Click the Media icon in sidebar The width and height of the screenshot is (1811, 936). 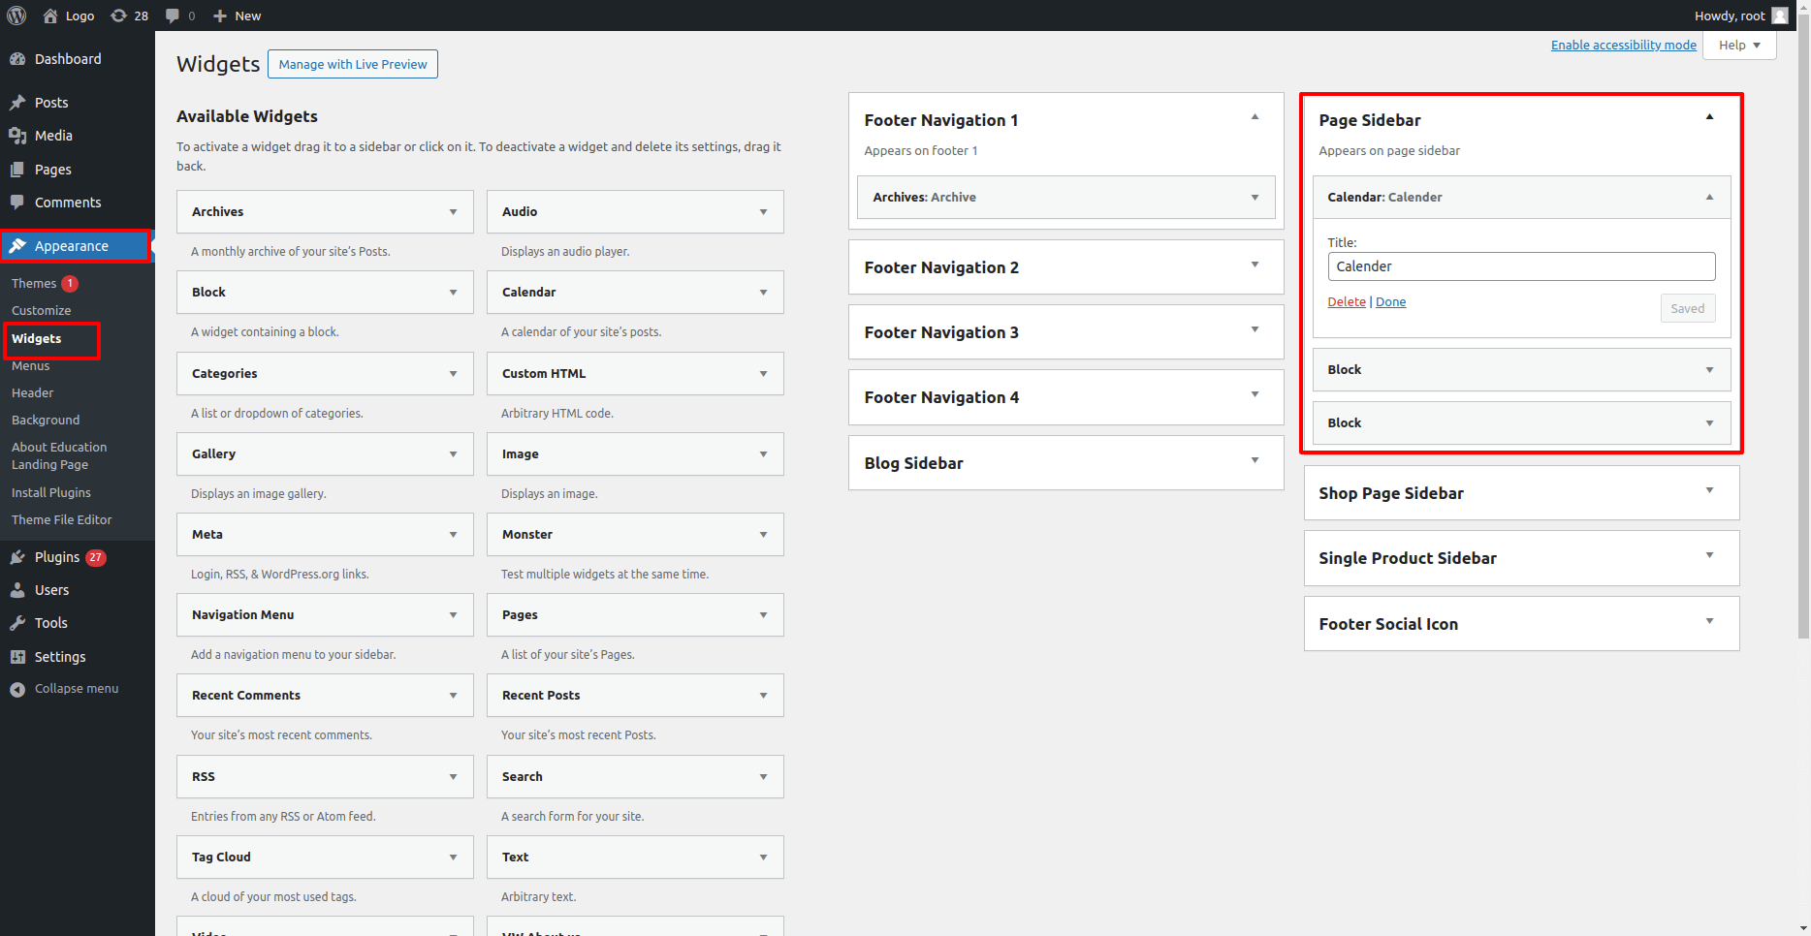click(17, 136)
